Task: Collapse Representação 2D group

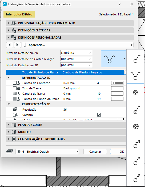Action: click(x=9, y=77)
